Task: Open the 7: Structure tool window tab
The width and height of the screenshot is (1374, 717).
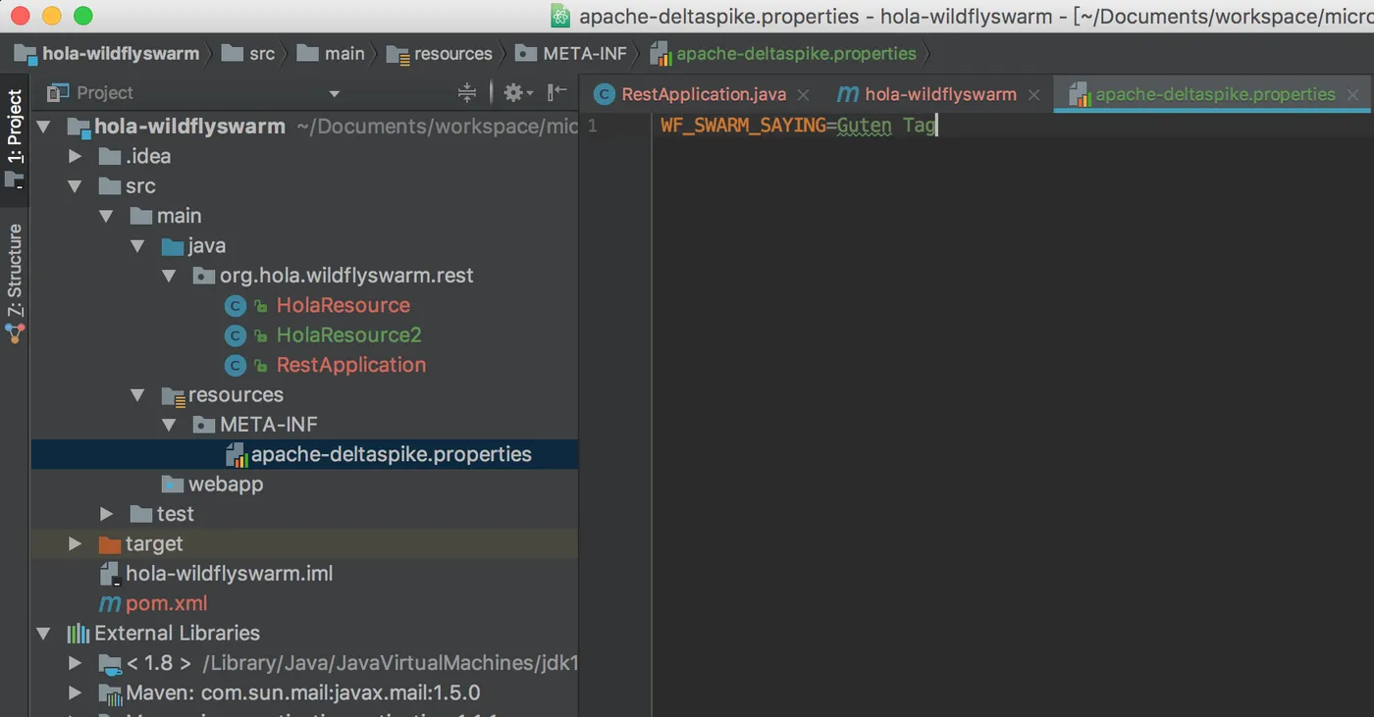Action: pos(15,282)
